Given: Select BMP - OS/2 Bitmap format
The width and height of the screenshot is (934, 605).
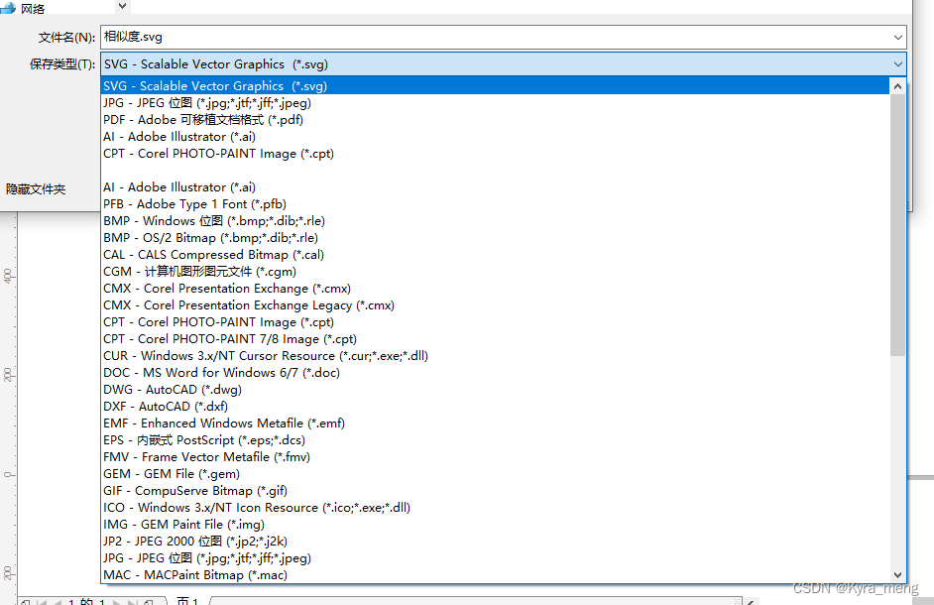Looking at the screenshot, I should pos(496,238).
